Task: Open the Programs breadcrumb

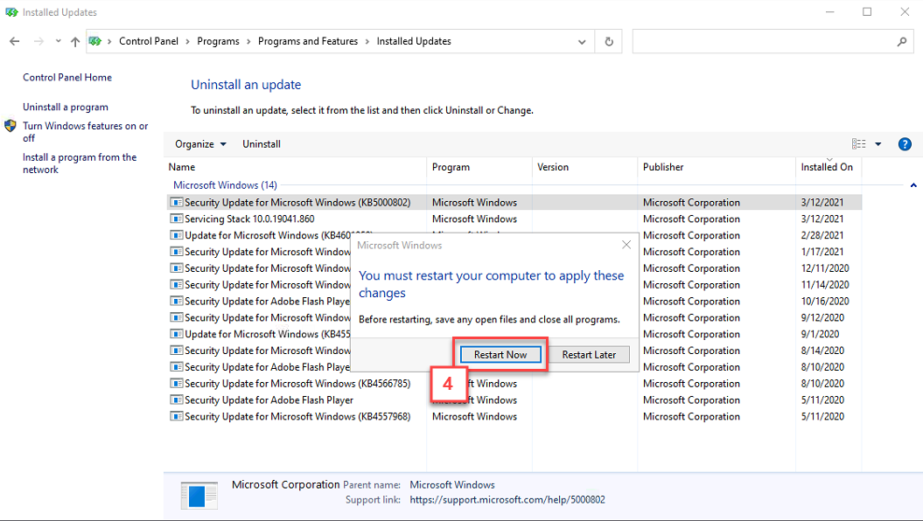Action: coord(219,41)
